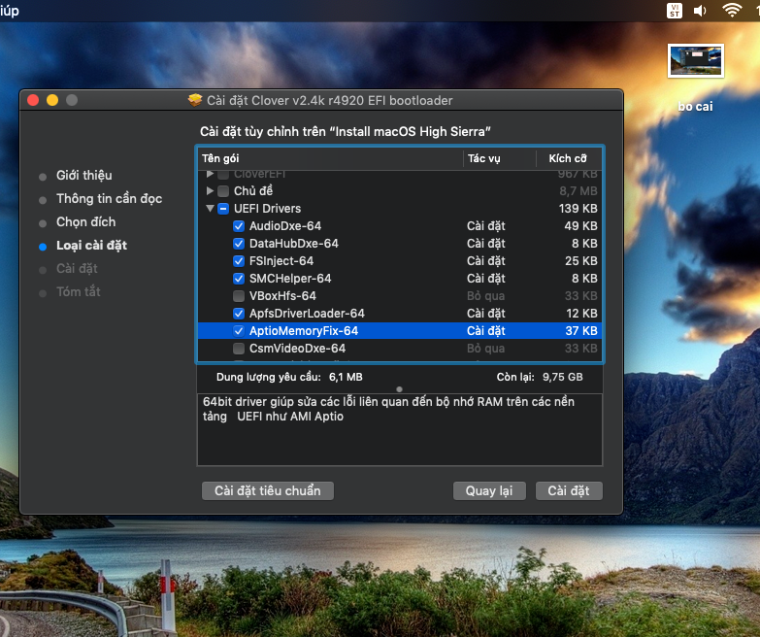
Task: Open the volume control in menu bar
Action: click(x=700, y=11)
